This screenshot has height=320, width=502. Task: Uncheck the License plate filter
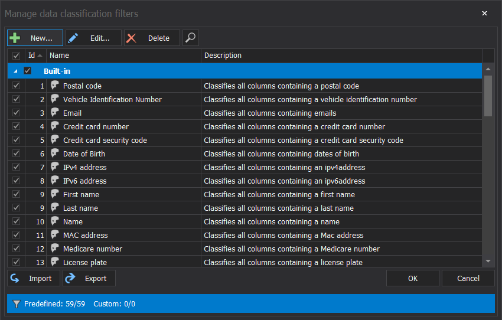16,262
